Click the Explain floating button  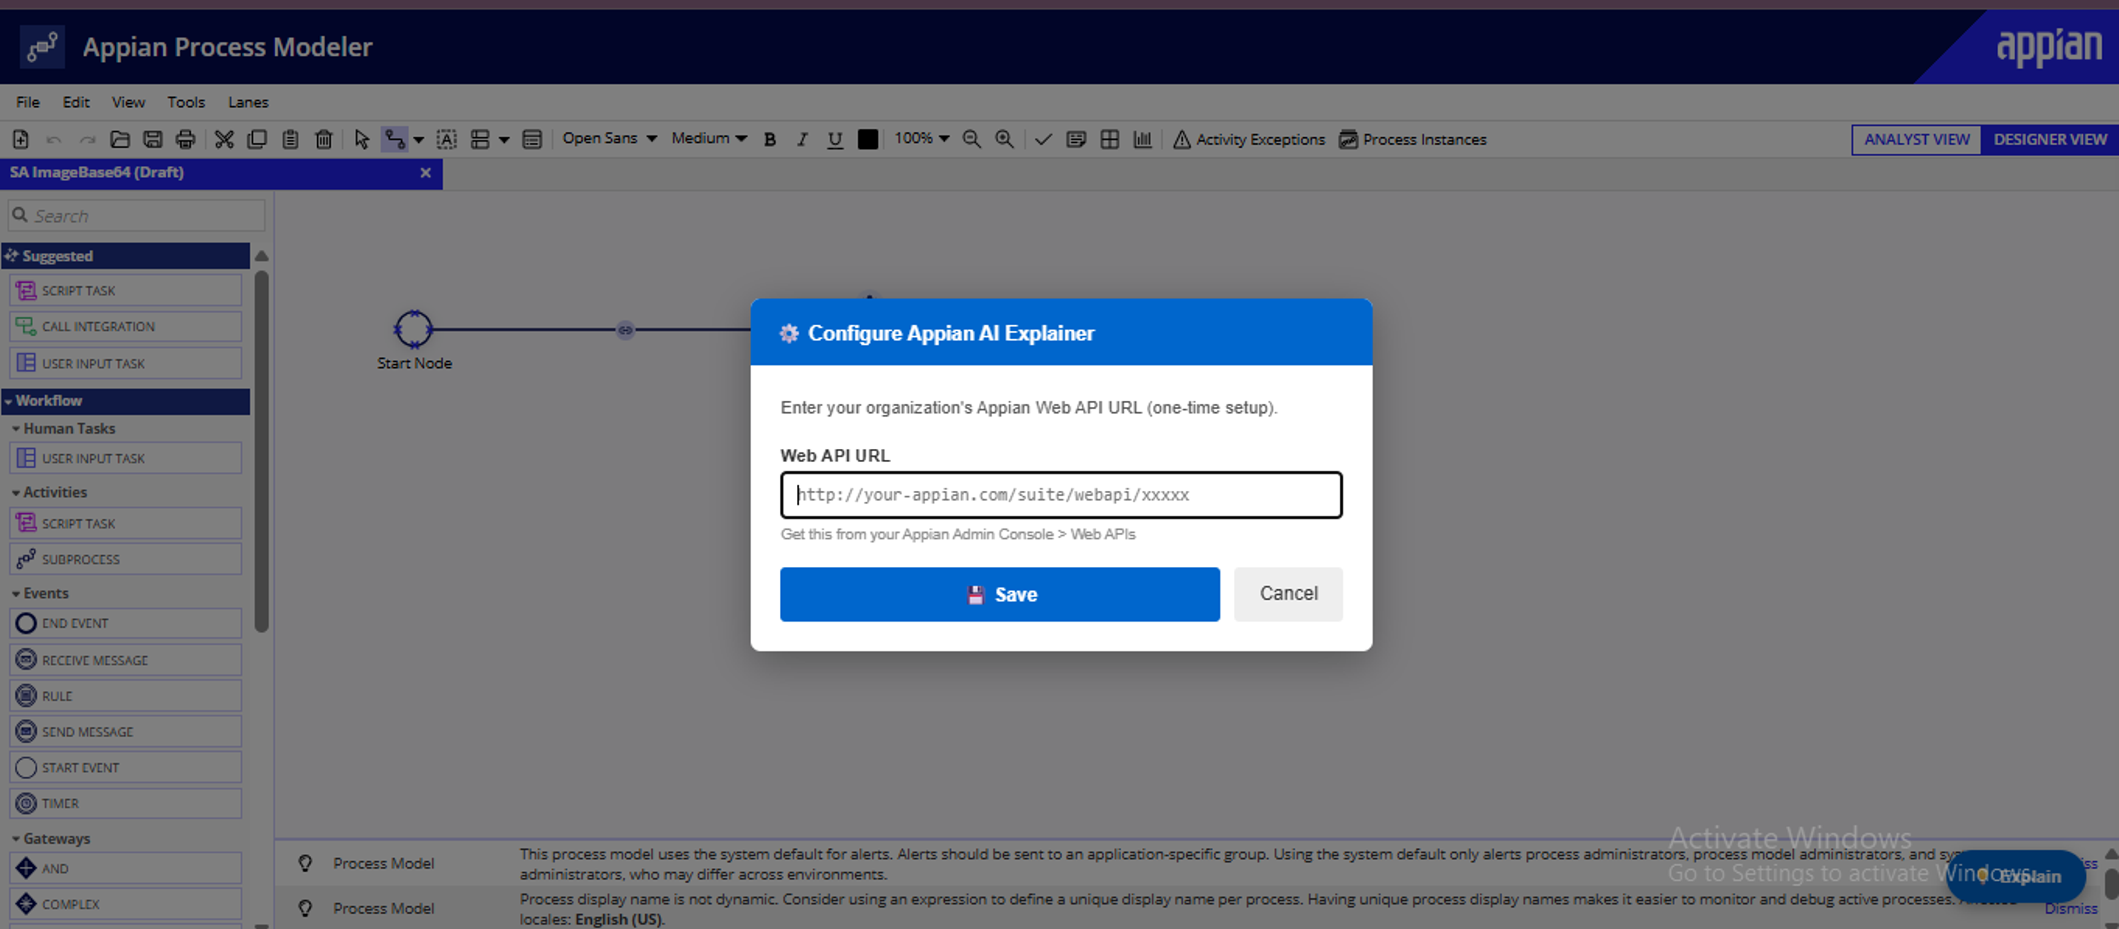(2017, 877)
